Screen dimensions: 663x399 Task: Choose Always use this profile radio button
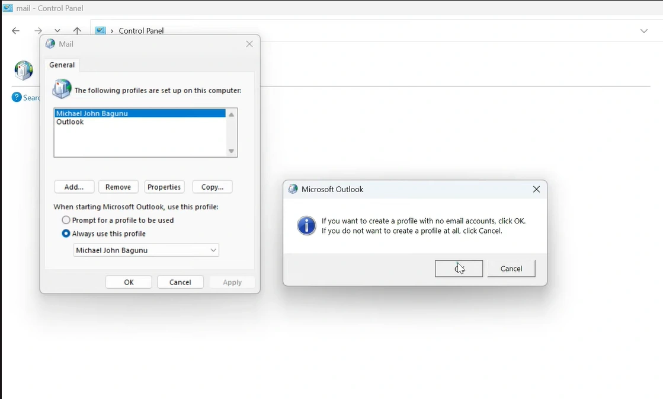click(66, 234)
